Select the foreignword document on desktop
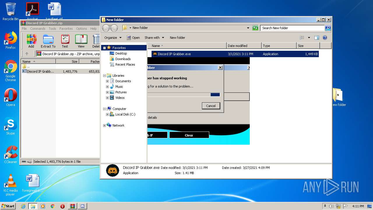 point(32,183)
